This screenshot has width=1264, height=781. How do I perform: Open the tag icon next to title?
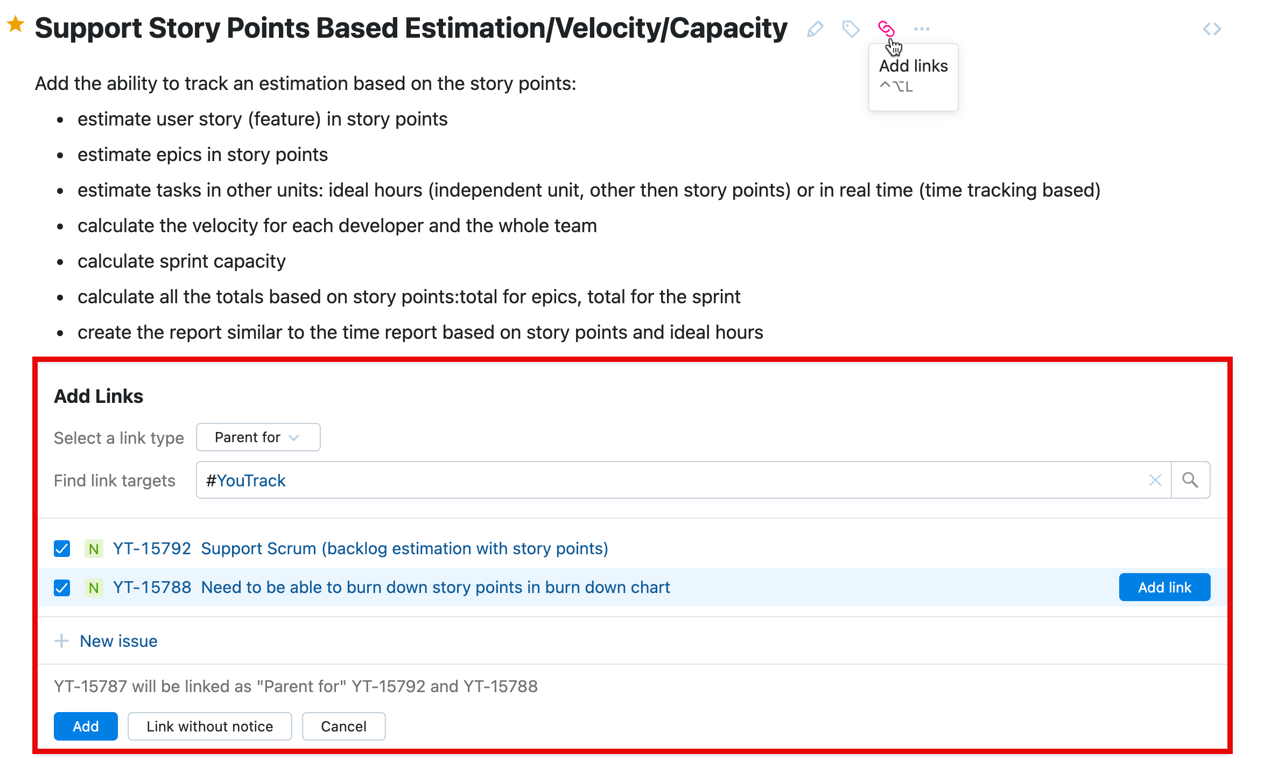coord(851,29)
